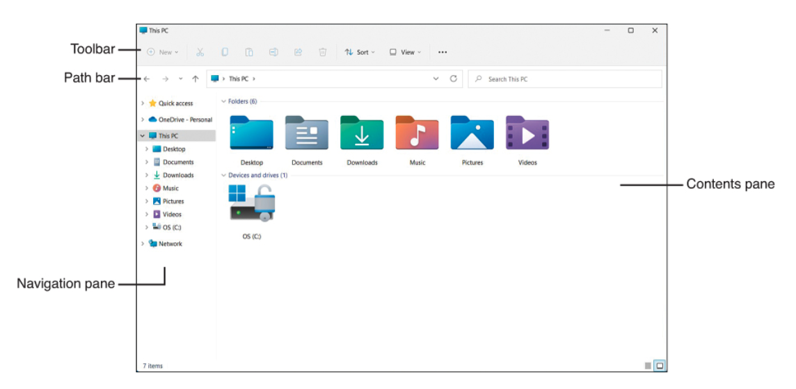Open the OS (C:) drive icon

click(252, 203)
